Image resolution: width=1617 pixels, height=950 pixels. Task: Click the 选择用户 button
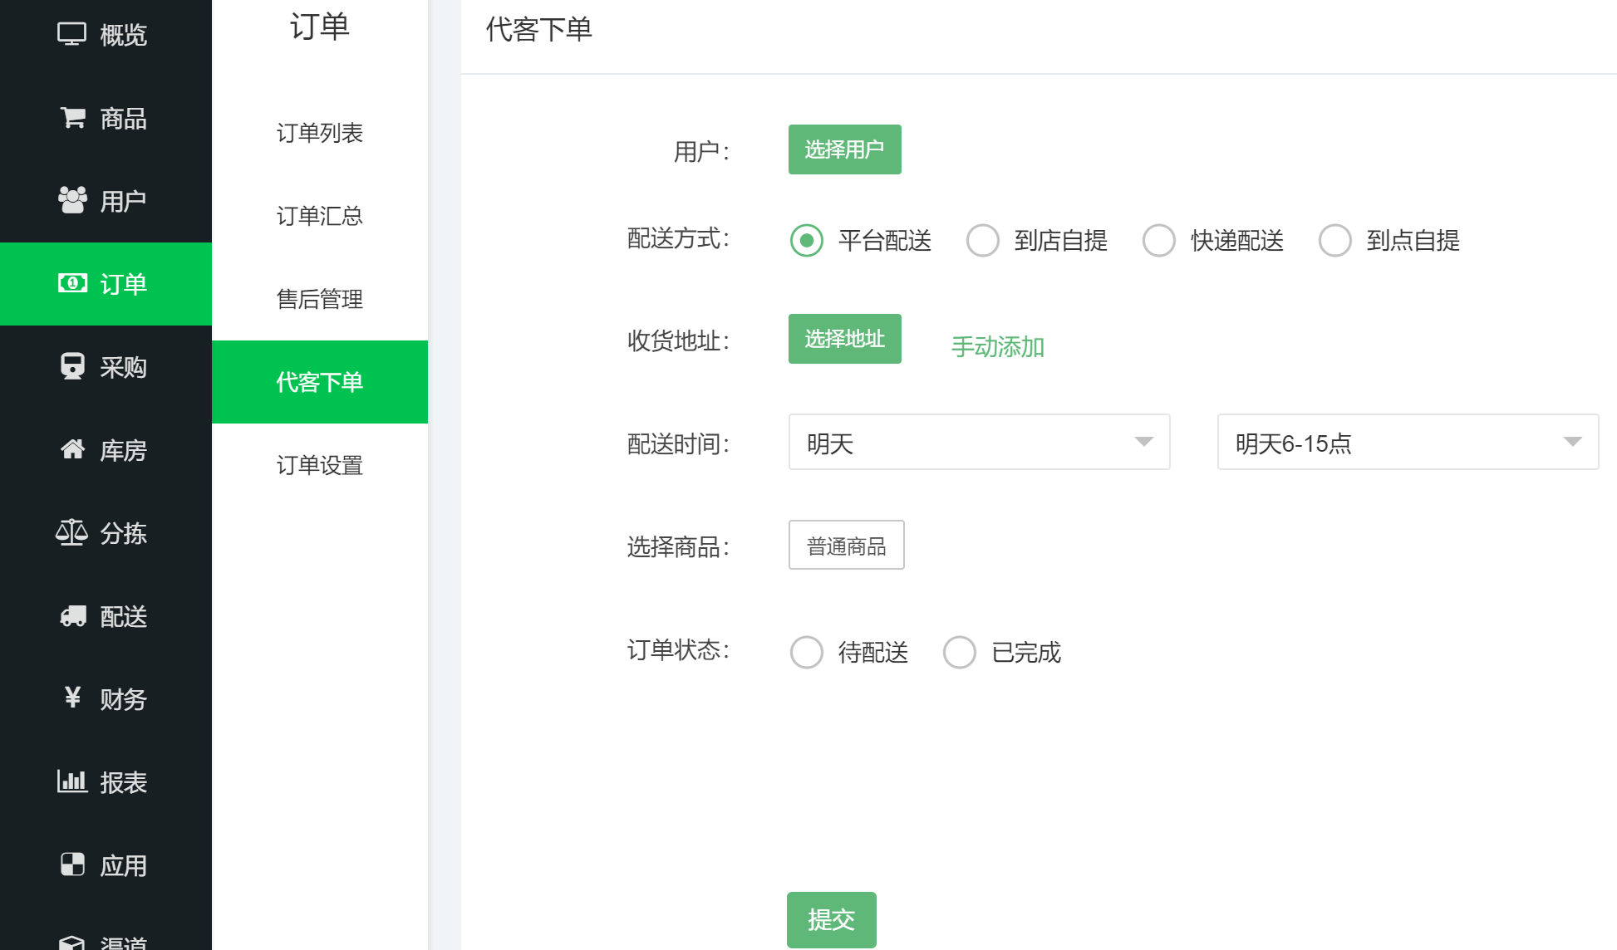tap(844, 149)
